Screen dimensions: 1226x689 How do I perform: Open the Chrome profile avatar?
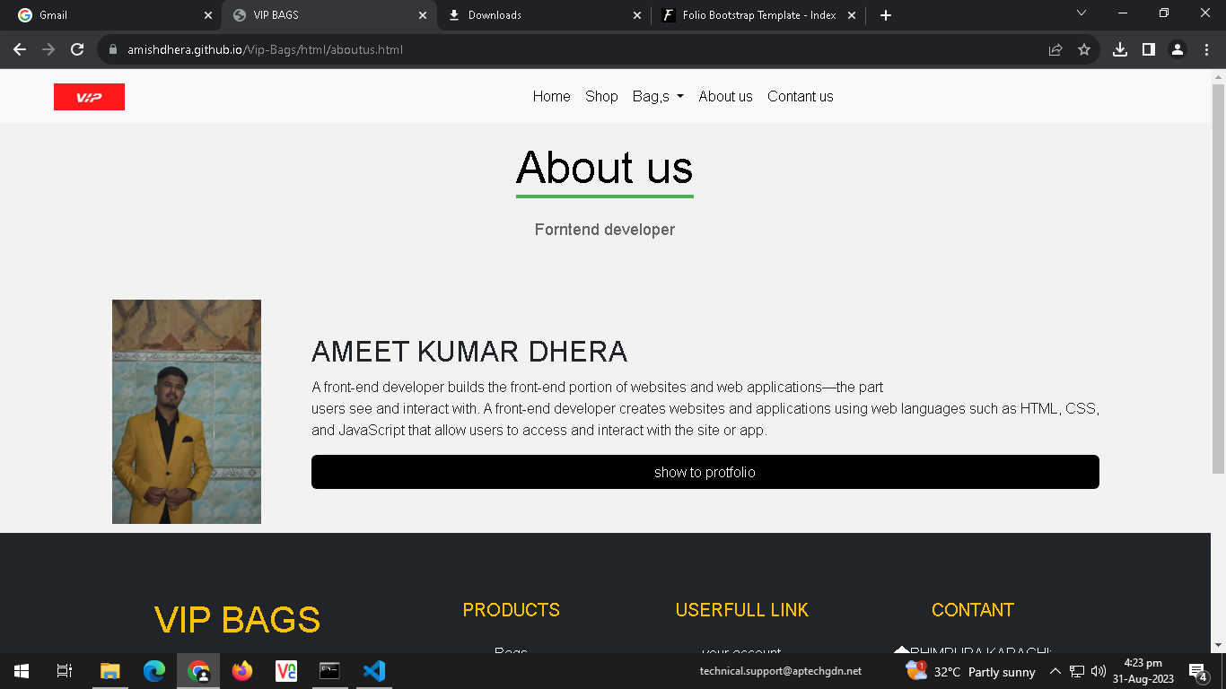pyautogui.click(x=1177, y=49)
